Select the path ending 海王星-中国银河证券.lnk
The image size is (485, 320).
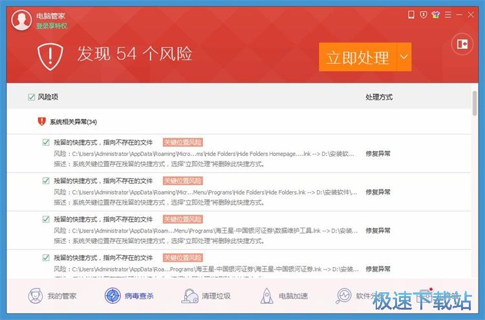tap(206, 270)
